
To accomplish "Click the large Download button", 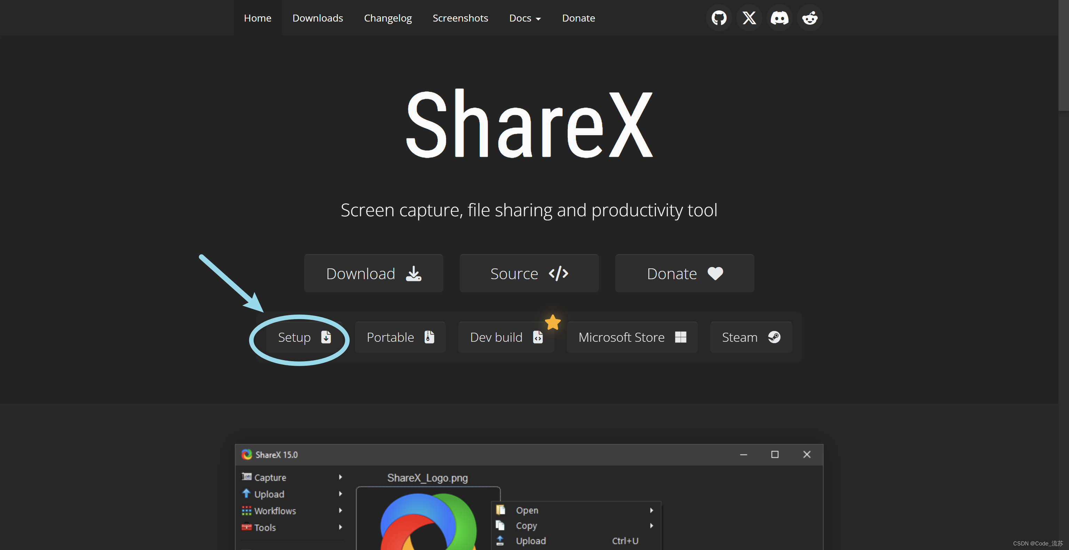I will coord(373,274).
